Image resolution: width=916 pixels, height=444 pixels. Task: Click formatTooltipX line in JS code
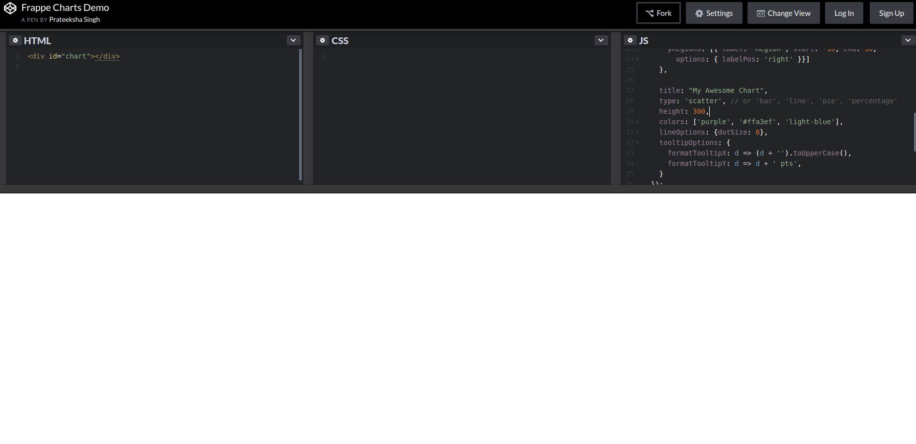coord(759,153)
